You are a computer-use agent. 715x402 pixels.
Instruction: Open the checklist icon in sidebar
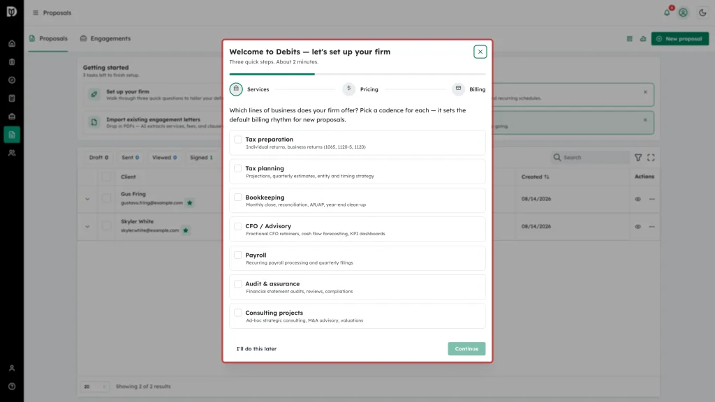coord(12,98)
